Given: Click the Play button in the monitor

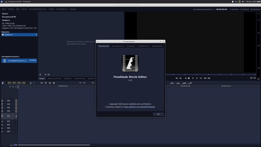Looking at the screenshot, I should click(x=186, y=78).
